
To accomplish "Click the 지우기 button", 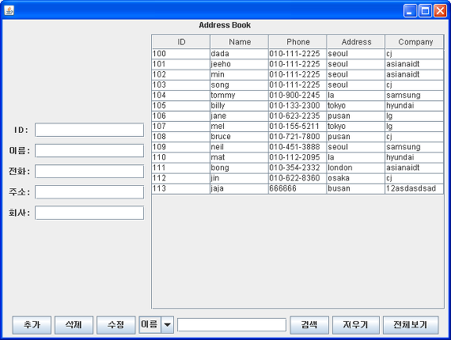I will point(356,325).
